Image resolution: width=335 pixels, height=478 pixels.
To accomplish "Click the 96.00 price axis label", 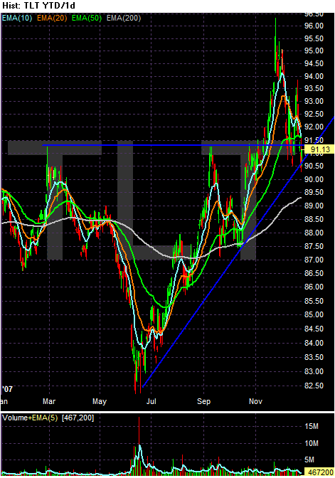I will (314, 26).
